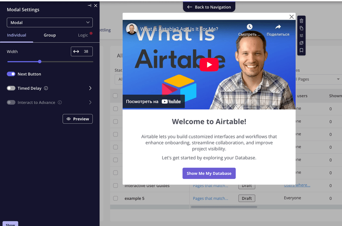The height and width of the screenshot is (226, 342).
Task: Enable the Timed Delay toggle
Action: [11, 88]
